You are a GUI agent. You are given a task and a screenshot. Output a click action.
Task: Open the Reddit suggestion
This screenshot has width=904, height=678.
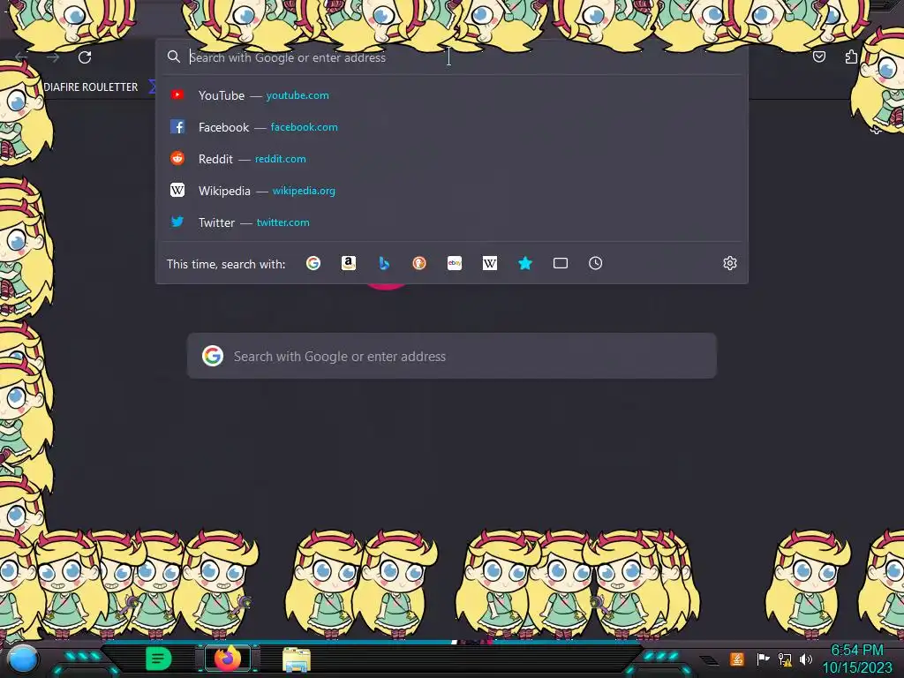pyautogui.click(x=452, y=159)
